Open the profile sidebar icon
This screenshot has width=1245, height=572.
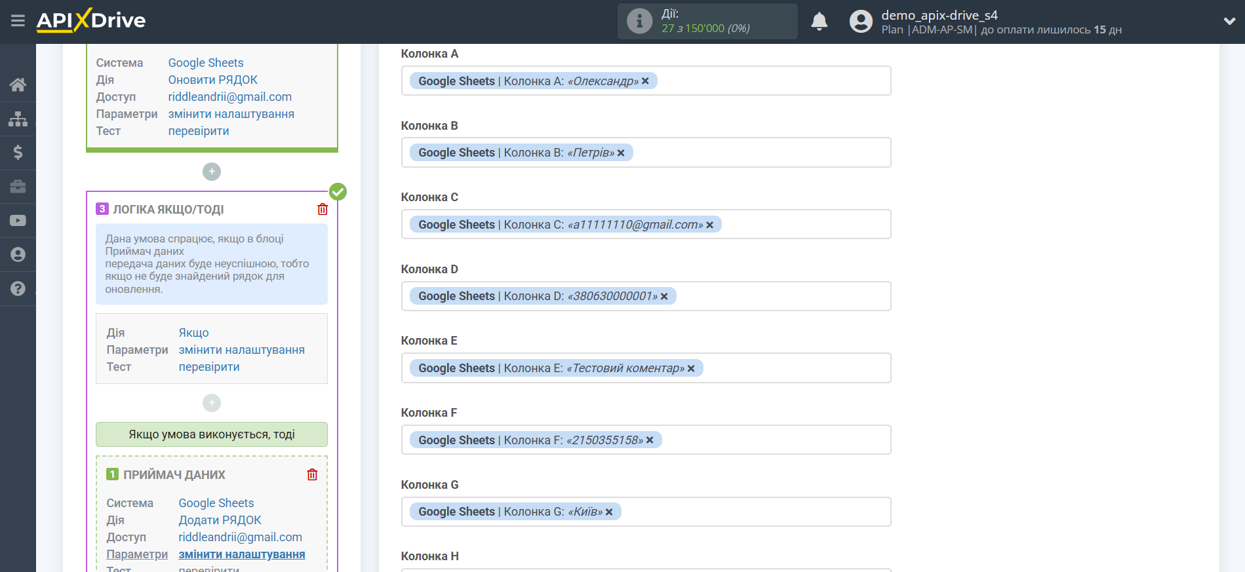[x=18, y=255]
